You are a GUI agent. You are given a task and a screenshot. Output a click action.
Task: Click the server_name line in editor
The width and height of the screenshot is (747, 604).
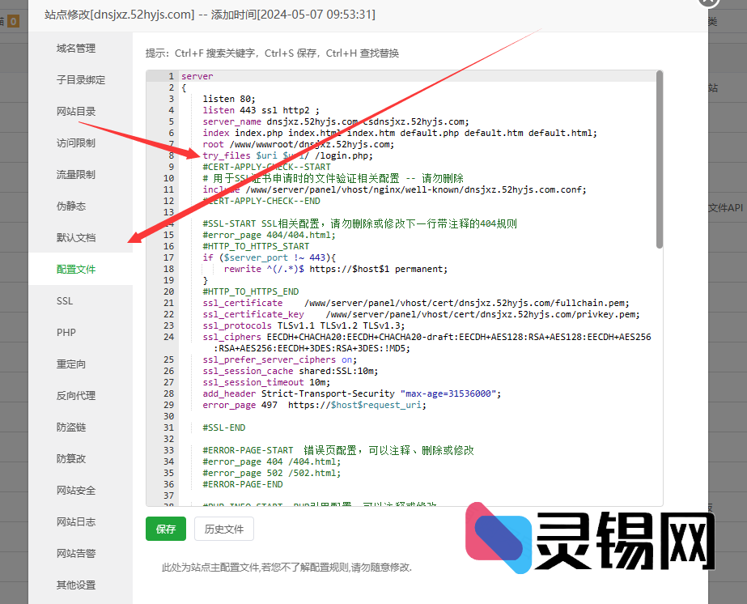pyautogui.click(x=336, y=121)
